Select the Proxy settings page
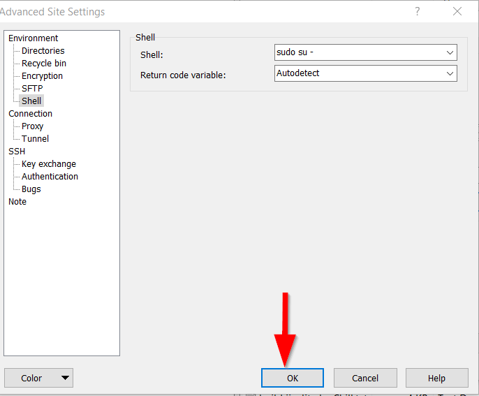 [x=32, y=126]
